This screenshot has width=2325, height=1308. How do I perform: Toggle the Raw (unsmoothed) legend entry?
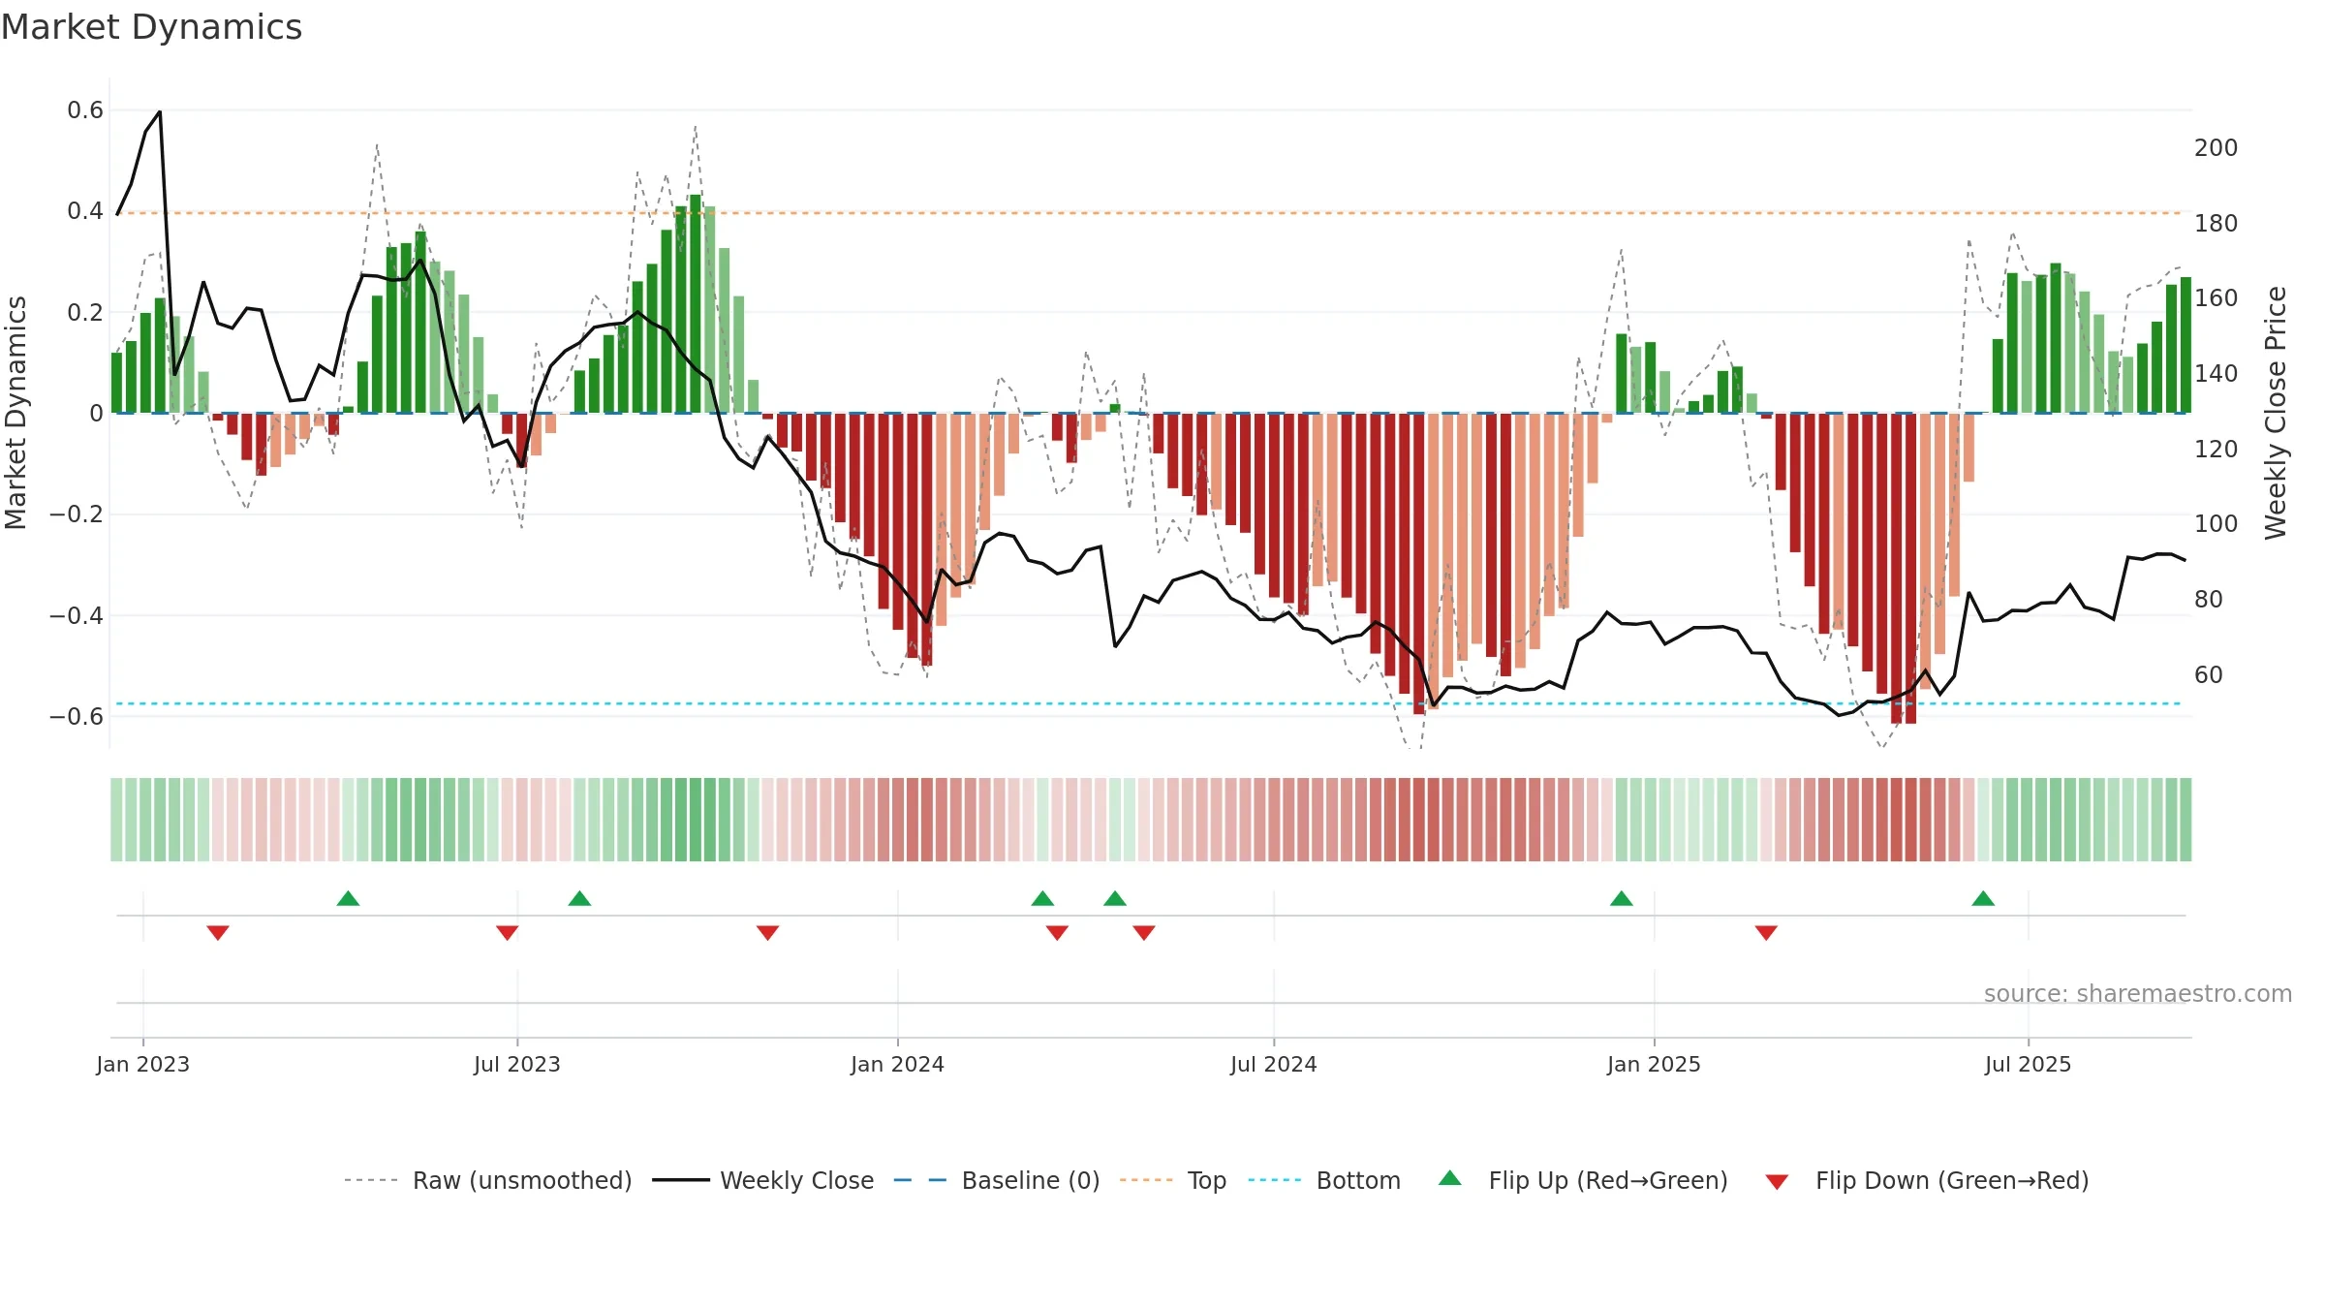click(x=488, y=1180)
